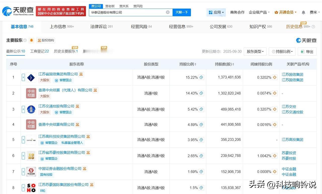Screen dimensions: 322x194
Task: Click the orange bell beside 主要股东
Action: tap(31, 40)
